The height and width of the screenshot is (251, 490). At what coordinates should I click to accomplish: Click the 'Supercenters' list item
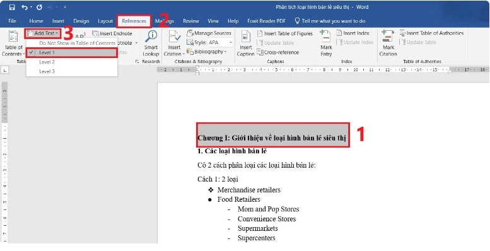click(257, 238)
